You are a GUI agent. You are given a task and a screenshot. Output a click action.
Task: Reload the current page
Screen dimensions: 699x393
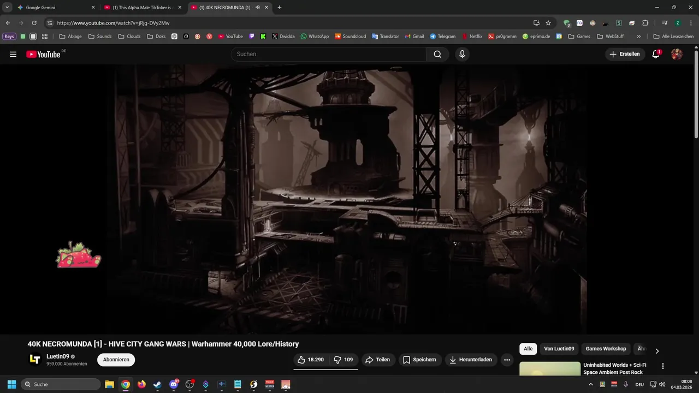click(34, 23)
